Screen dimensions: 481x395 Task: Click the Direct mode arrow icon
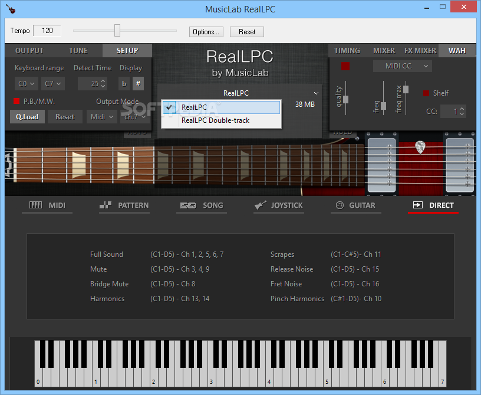418,205
